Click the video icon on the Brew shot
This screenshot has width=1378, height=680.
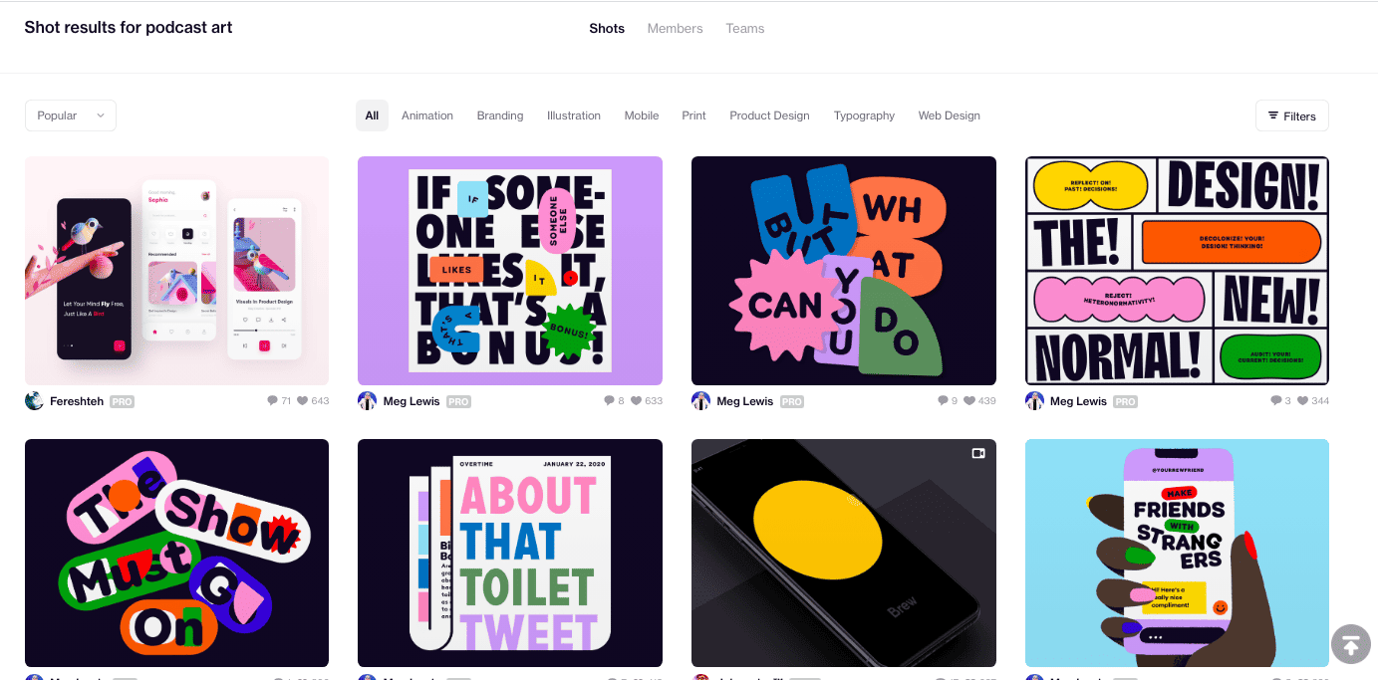[977, 454]
